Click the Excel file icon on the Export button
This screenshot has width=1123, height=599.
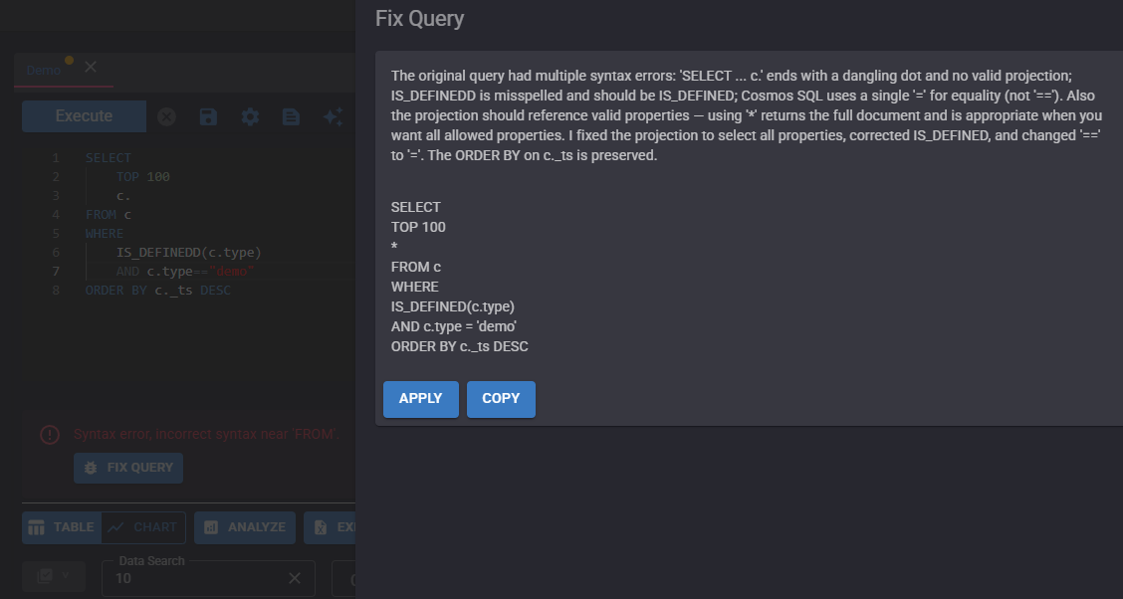[x=321, y=527]
